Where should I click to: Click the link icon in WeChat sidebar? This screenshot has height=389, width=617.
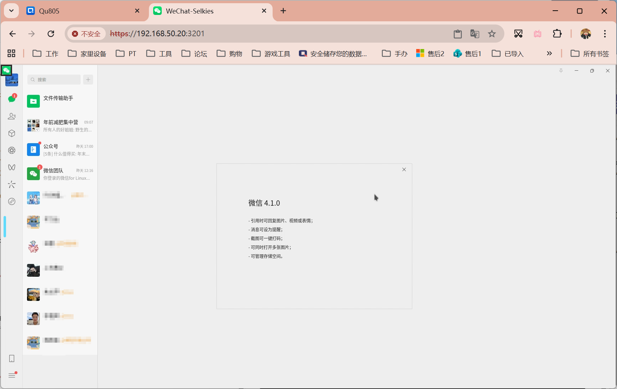(12, 201)
